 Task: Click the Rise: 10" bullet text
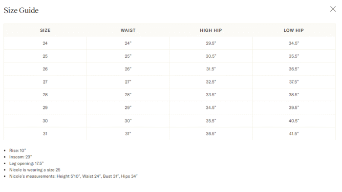[x=18, y=150]
